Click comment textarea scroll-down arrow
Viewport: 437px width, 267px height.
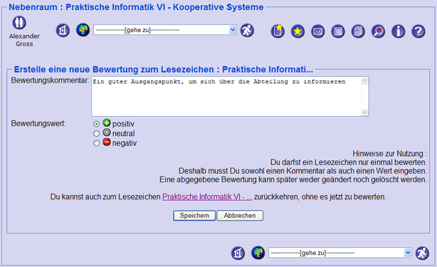(364, 112)
